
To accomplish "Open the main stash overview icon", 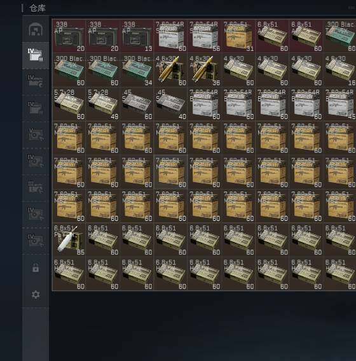I will [36, 29].
